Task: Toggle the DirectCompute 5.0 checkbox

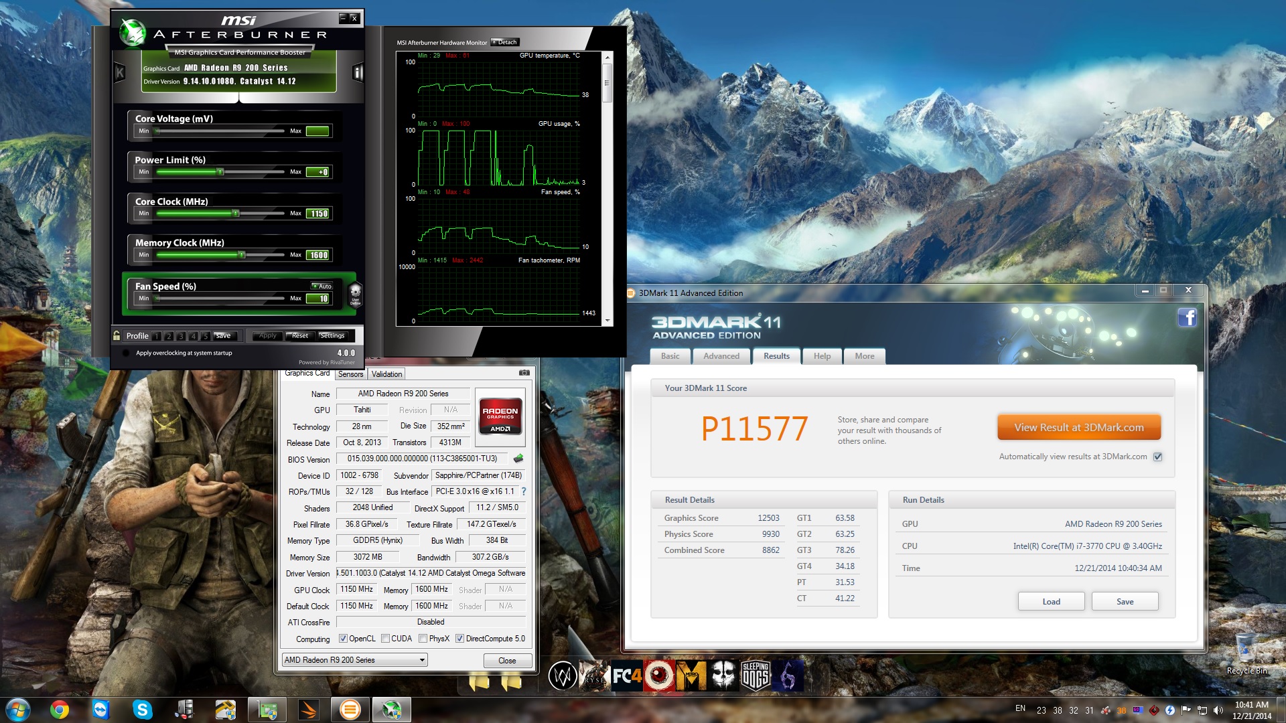Action: 459,639
